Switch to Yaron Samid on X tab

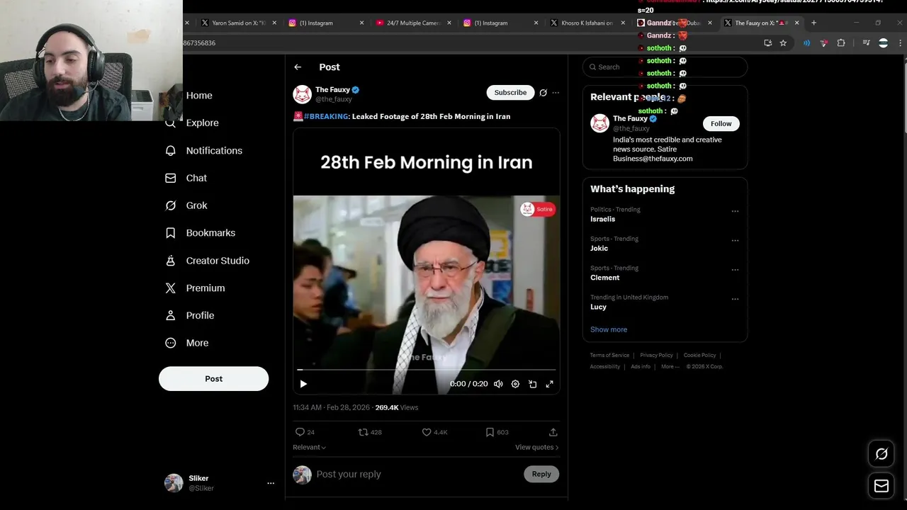click(x=238, y=23)
